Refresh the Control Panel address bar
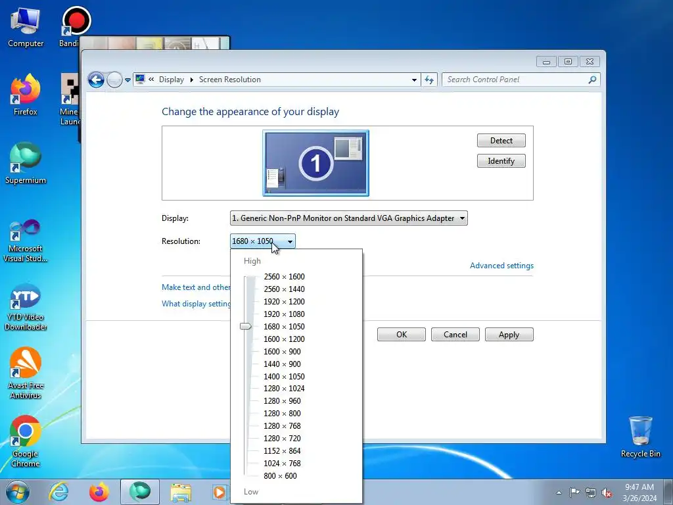 point(429,80)
